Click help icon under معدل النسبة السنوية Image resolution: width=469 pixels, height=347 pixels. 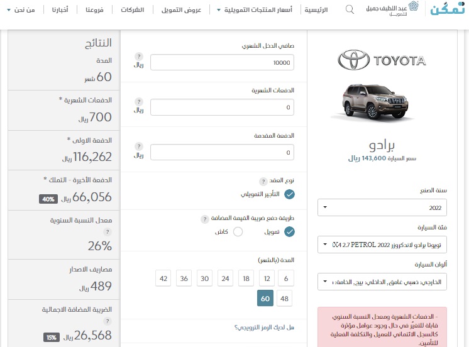108,232
